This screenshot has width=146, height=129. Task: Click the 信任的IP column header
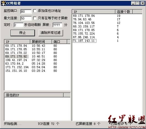(x=34, y=95)
